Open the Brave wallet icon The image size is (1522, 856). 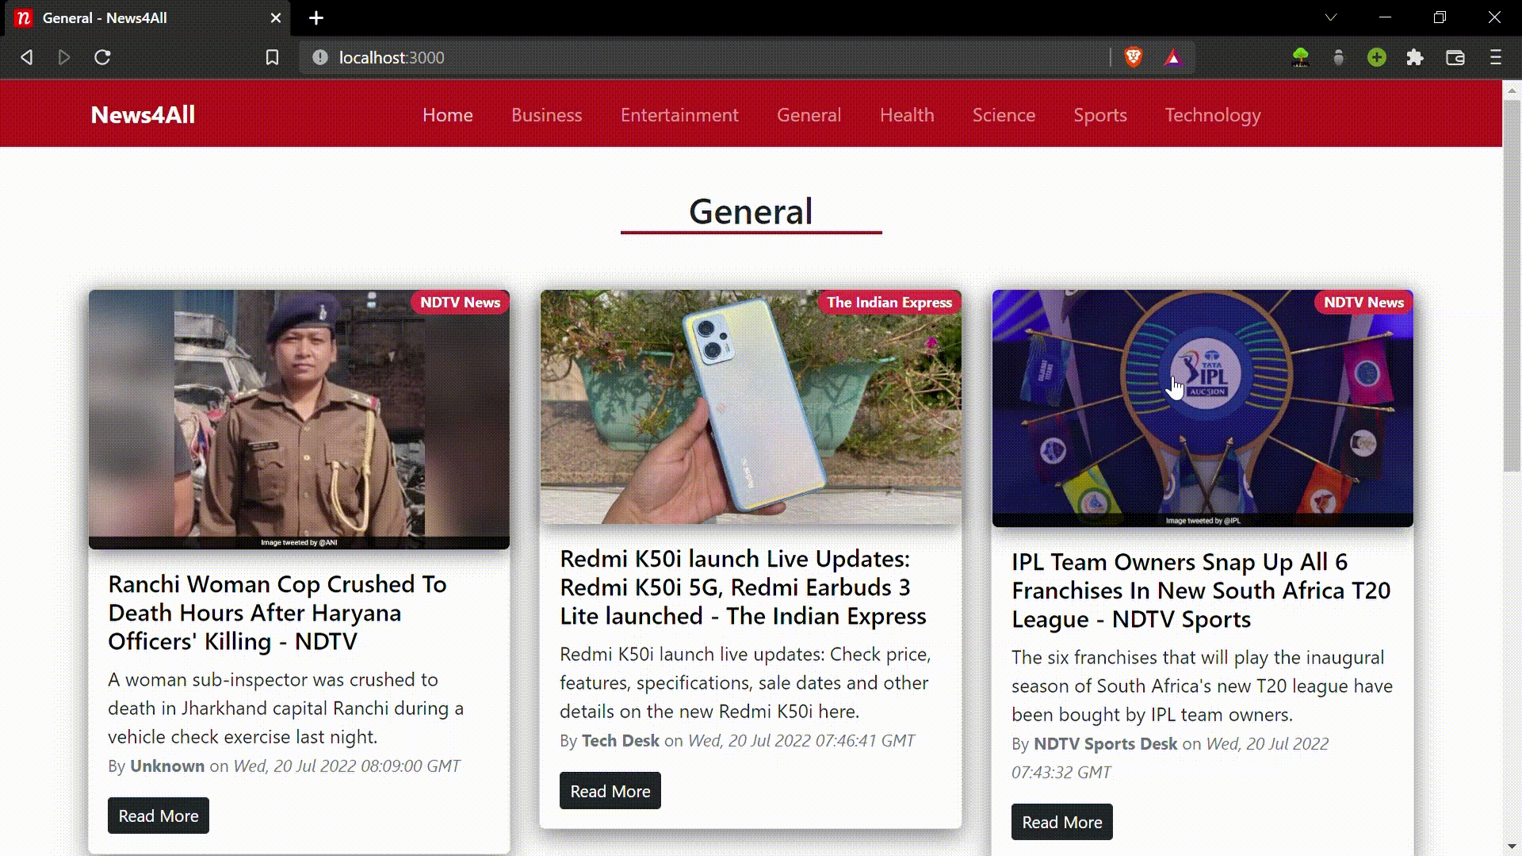pos(1455,57)
